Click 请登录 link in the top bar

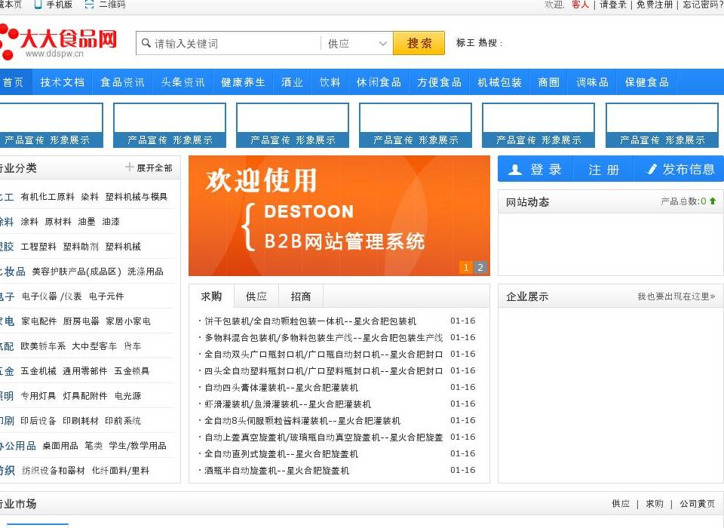click(x=613, y=5)
